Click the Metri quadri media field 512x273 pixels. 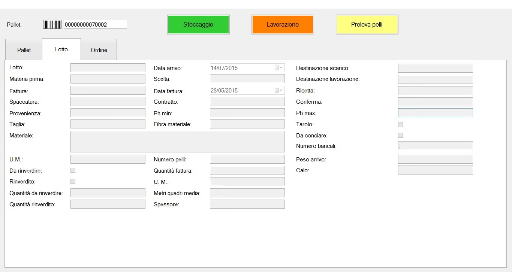(247, 193)
